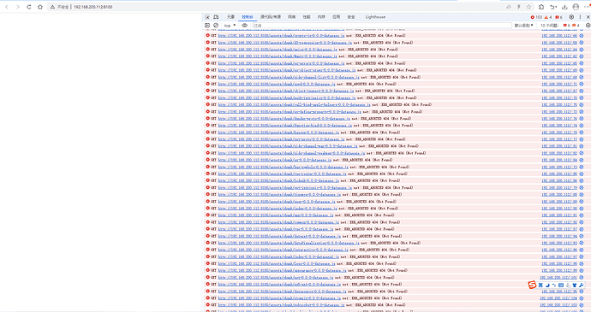
Task: Open the es-define-property chunk URL link
Action: (x=290, y=111)
